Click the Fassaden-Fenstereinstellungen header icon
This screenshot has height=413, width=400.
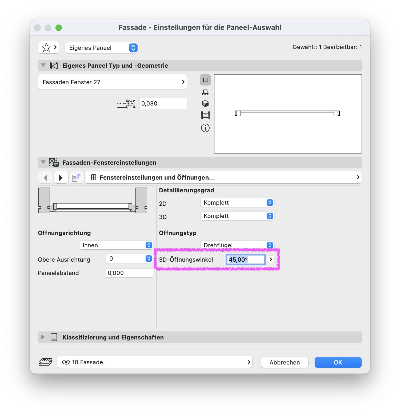pyautogui.click(x=54, y=163)
